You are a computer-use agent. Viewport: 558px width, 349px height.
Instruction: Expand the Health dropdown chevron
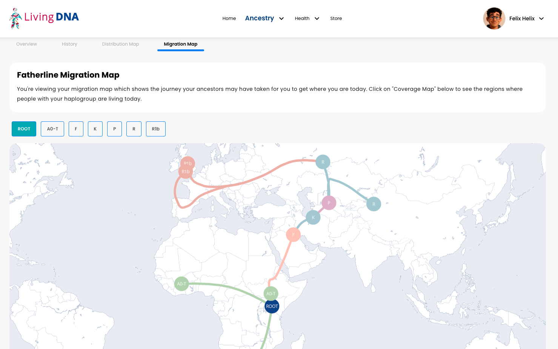point(317,18)
